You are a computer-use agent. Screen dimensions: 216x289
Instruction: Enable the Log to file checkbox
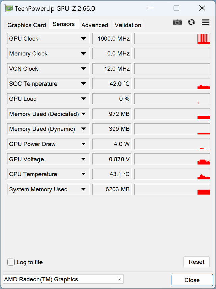point(11,262)
